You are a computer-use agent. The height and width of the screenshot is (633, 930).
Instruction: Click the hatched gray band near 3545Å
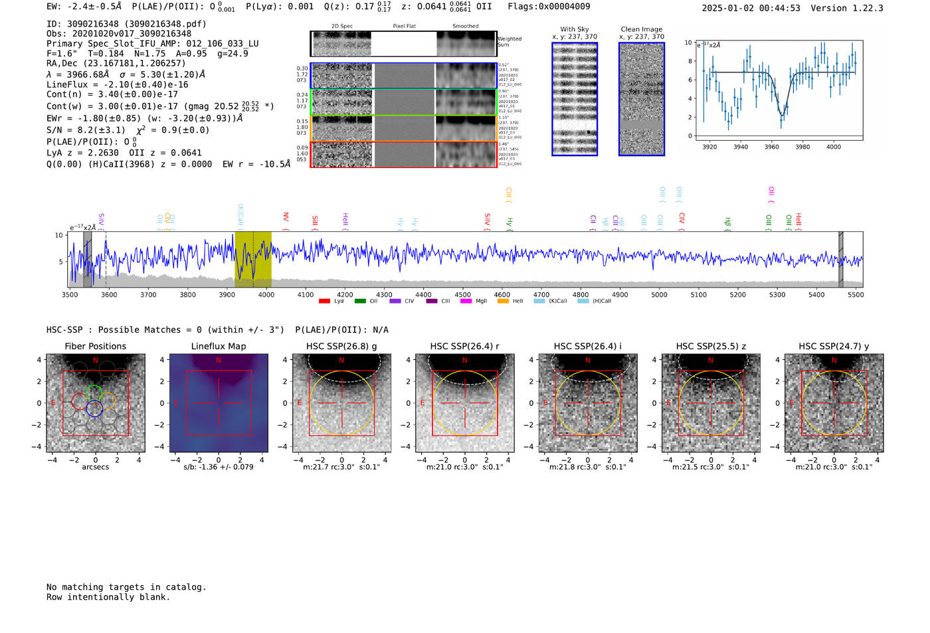pyautogui.click(x=88, y=259)
